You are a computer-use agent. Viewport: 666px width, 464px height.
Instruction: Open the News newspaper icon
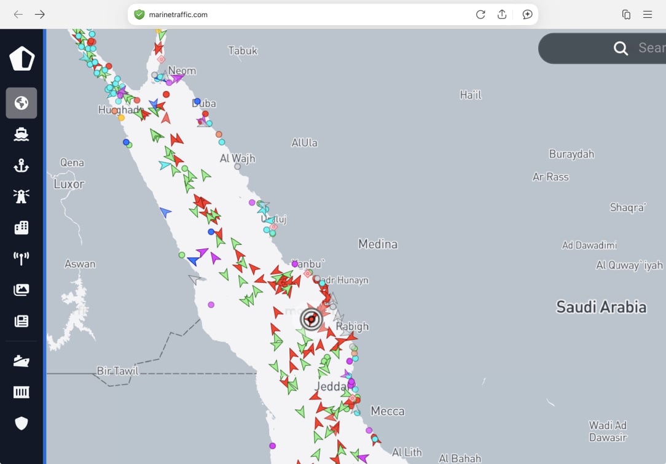tap(22, 321)
